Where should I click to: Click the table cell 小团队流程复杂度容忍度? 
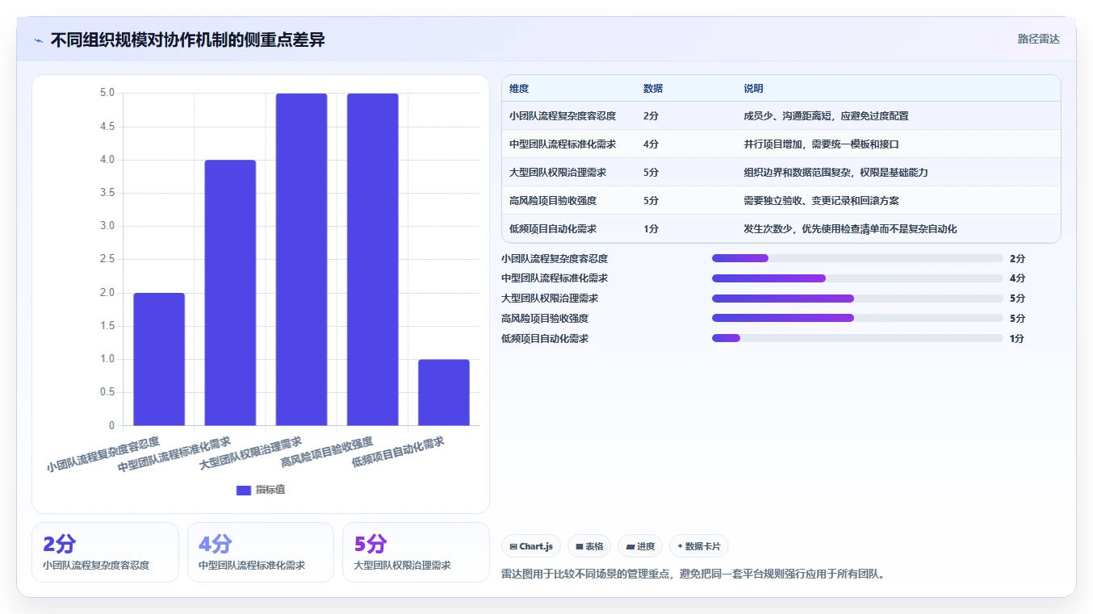coord(563,116)
